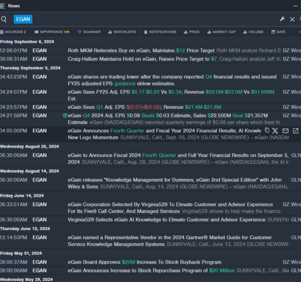
Task: Click EGAN ticker in the 09:06:31AM row
Action: [39, 59]
